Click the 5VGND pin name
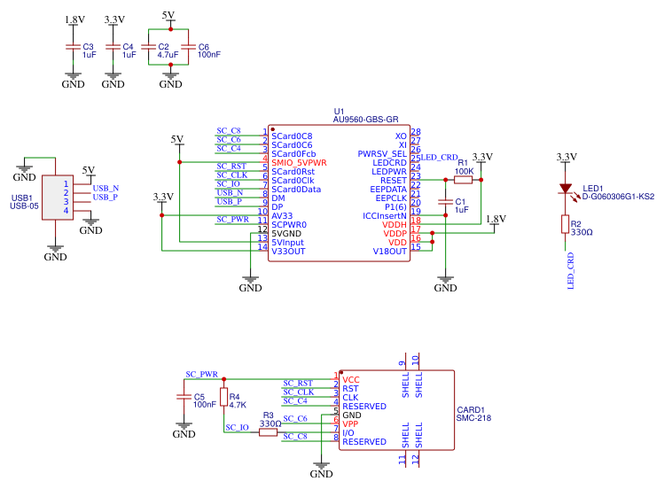 (286, 234)
